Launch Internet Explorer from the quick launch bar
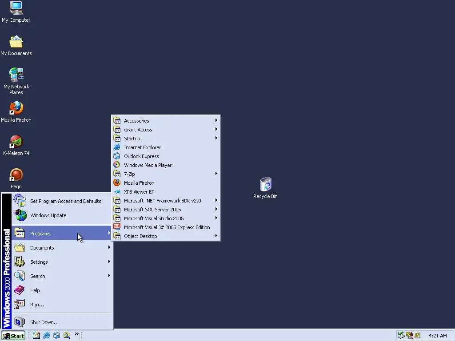 click(46, 336)
